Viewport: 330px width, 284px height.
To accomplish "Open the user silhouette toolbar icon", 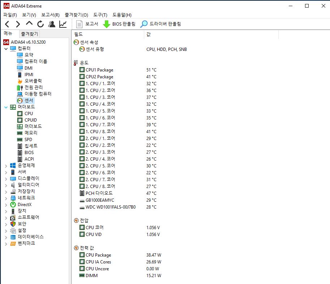I will coord(52,24).
